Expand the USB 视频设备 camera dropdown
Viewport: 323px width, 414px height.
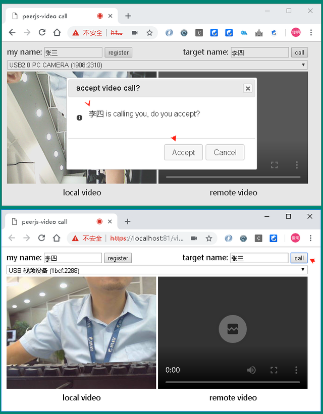[x=157, y=270]
